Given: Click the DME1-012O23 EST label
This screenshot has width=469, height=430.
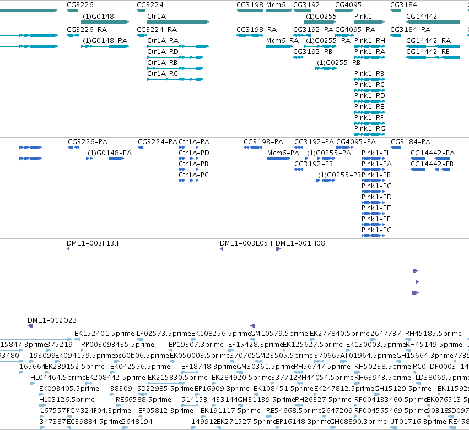Looking at the screenshot, I should 52,320.
